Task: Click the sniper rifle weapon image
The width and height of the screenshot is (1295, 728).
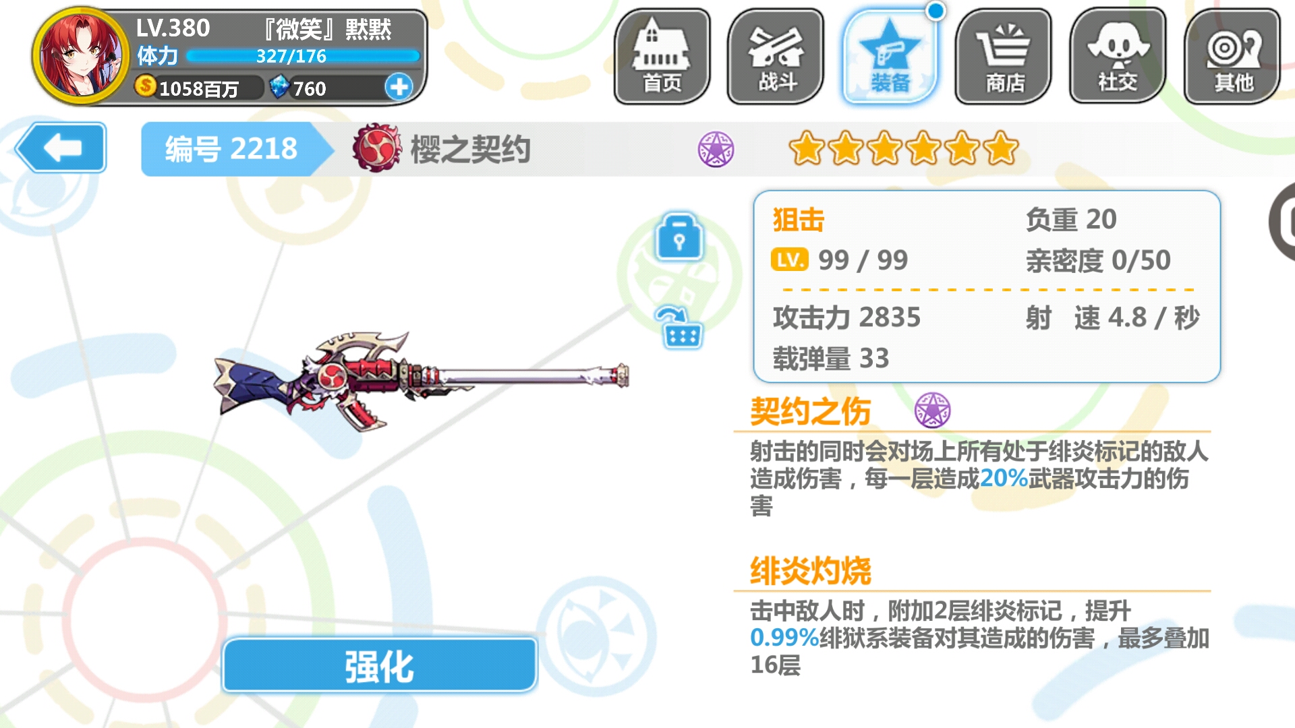Action: coord(422,381)
